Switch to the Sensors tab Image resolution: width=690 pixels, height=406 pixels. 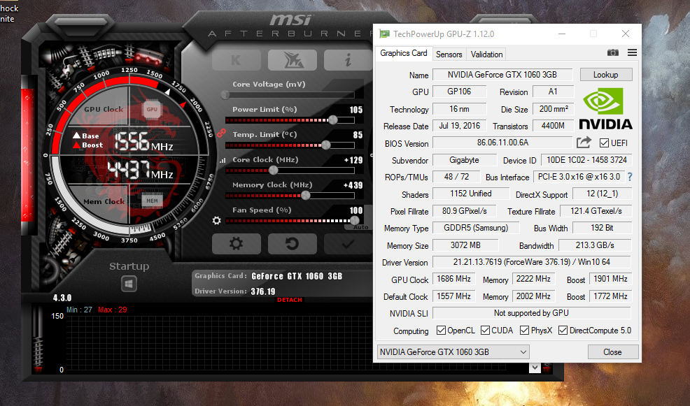449,54
